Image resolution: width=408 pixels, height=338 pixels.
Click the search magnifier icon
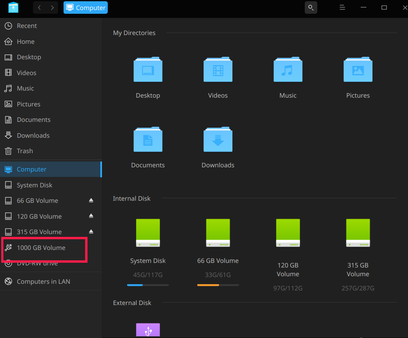311,8
